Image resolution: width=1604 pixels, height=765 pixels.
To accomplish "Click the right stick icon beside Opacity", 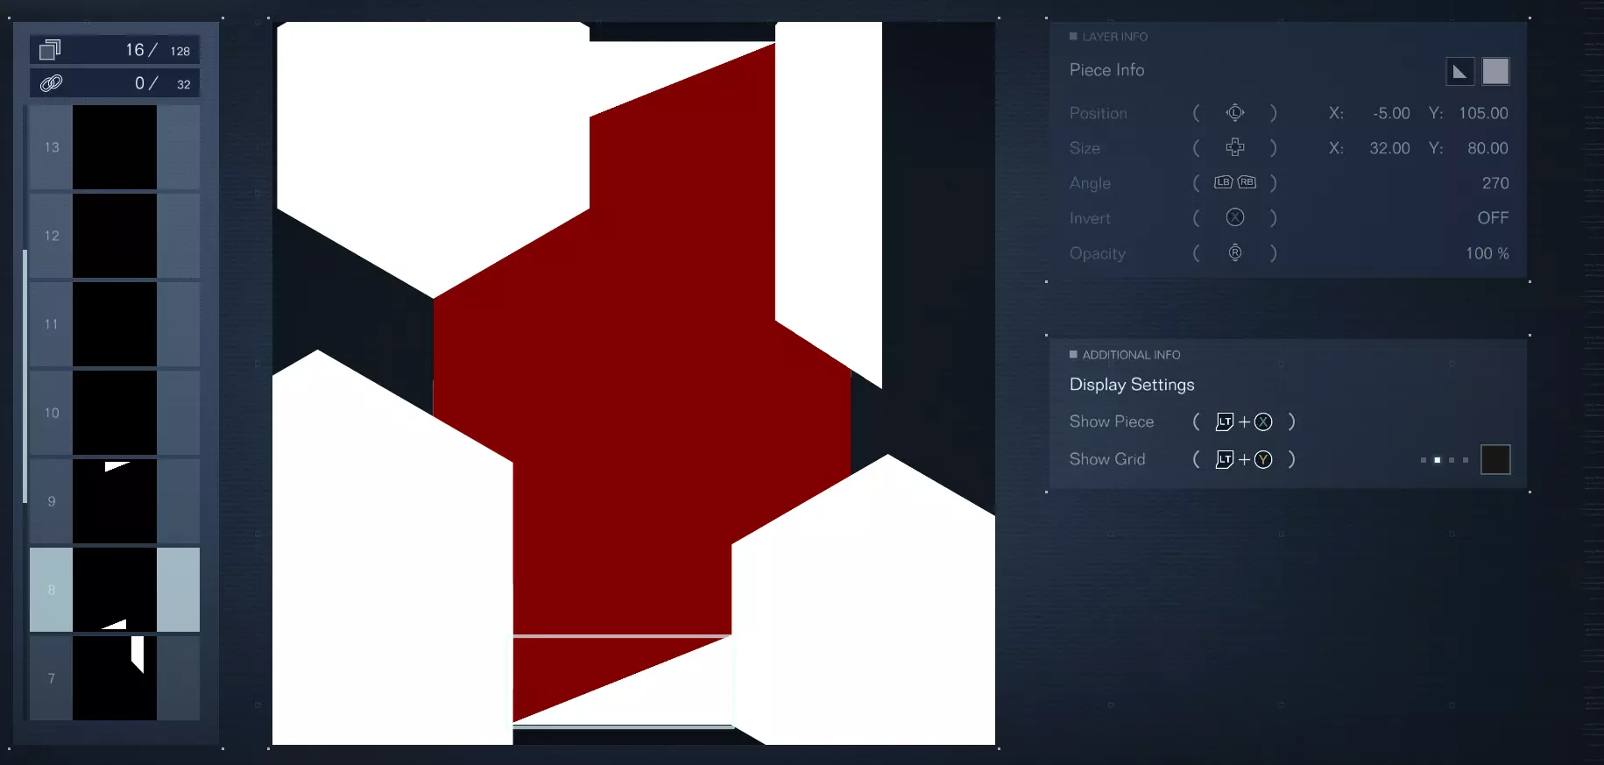I will click(1235, 253).
